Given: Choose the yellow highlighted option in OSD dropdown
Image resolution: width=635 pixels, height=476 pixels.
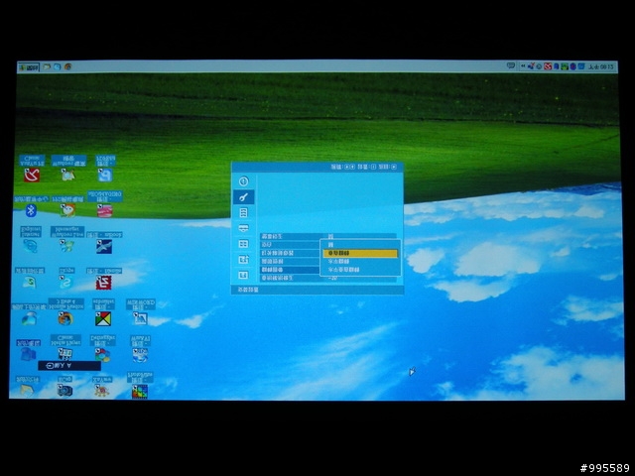Looking at the screenshot, I should click(360, 254).
